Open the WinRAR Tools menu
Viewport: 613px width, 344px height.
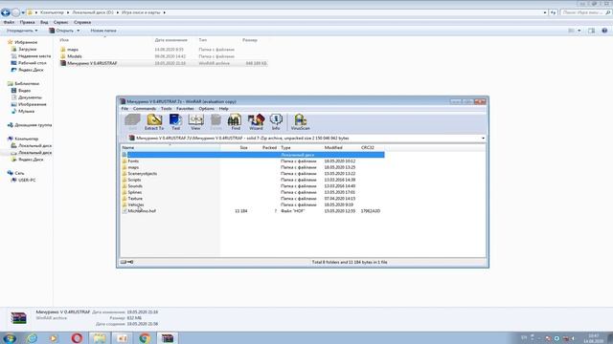click(166, 108)
